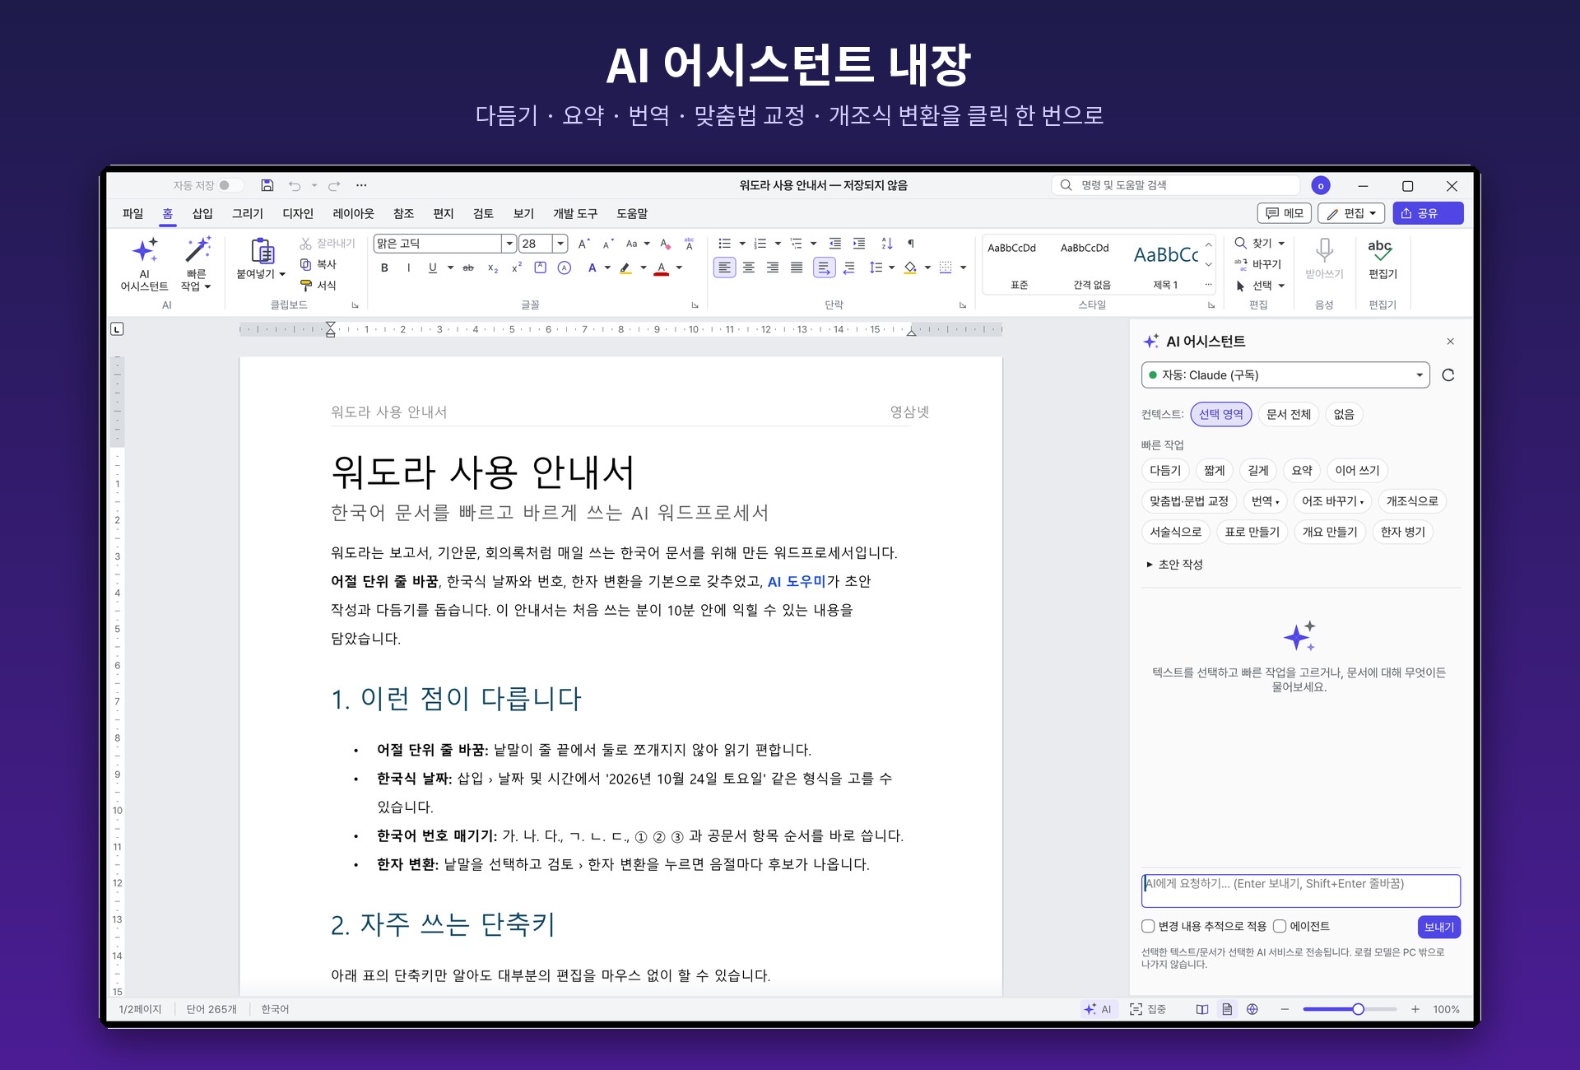Open the 어조 바꾸기 dropdown

[1332, 501]
